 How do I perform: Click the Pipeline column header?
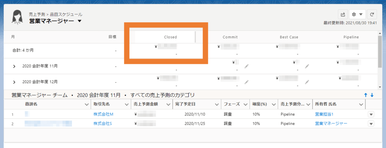(351, 37)
